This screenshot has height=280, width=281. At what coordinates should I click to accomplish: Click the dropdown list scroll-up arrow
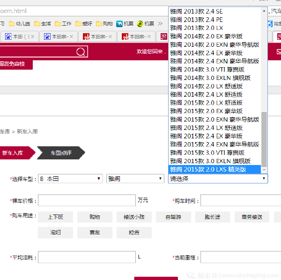pyautogui.click(x=264, y=11)
